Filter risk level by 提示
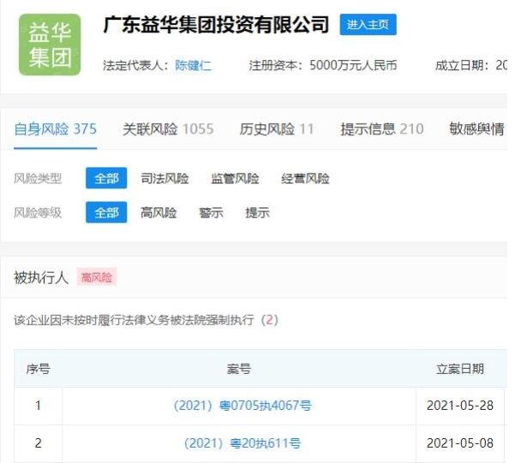This screenshot has height=463, width=515. click(257, 212)
